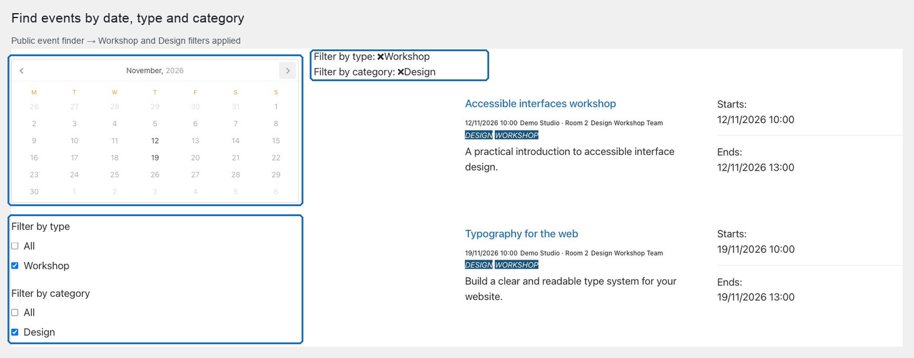This screenshot has height=358, width=914.
Task: Click the November, 2026 calendar title
Action: [155, 71]
